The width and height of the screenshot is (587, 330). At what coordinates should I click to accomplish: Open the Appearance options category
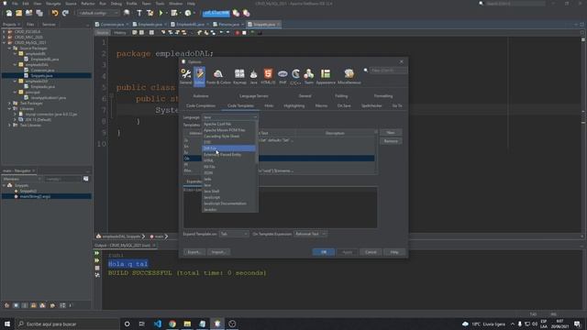pos(326,77)
